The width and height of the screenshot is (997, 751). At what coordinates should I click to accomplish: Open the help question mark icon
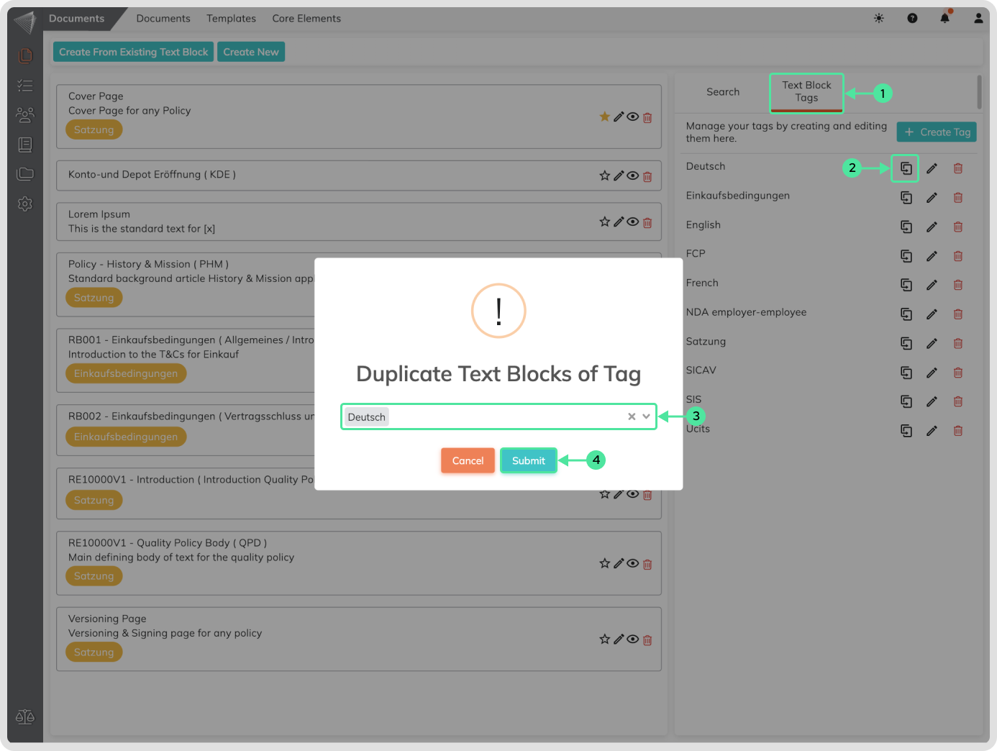tap(912, 18)
